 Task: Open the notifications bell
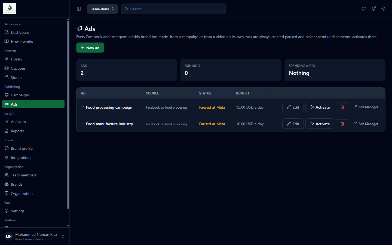click(x=373, y=9)
